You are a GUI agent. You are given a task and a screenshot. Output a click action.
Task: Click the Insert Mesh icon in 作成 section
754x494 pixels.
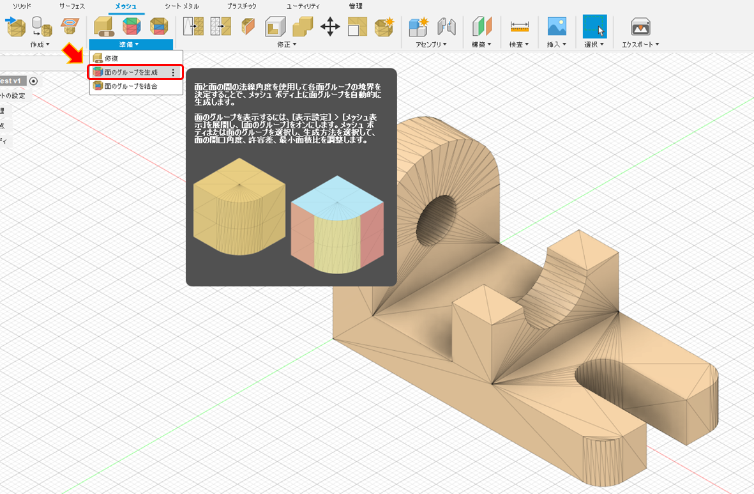pos(15,27)
